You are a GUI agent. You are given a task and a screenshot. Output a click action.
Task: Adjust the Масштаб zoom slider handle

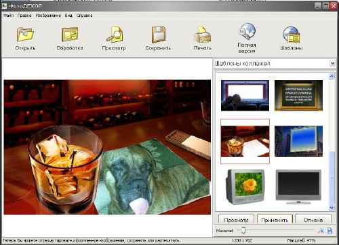click(x=243, y=231)
